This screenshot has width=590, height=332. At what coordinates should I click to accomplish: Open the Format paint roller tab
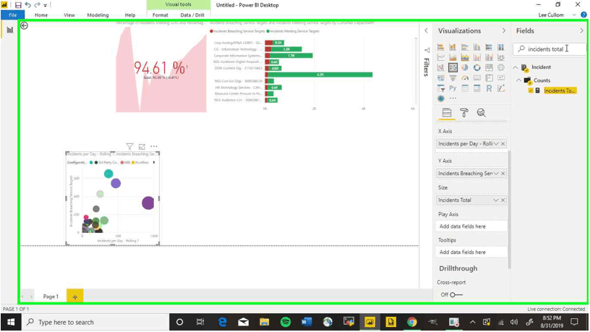463,113
